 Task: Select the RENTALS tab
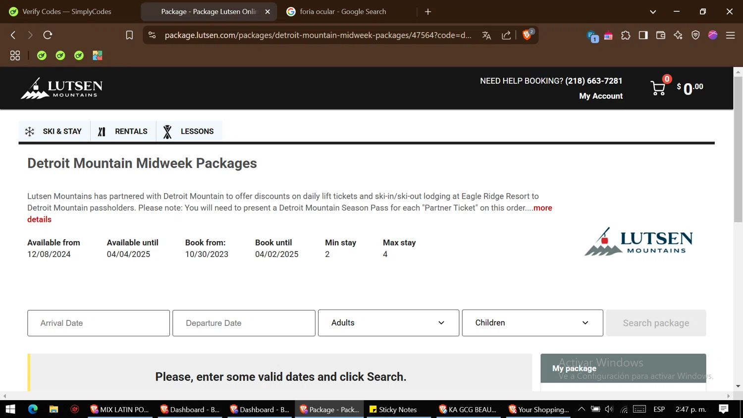(123, 131)
